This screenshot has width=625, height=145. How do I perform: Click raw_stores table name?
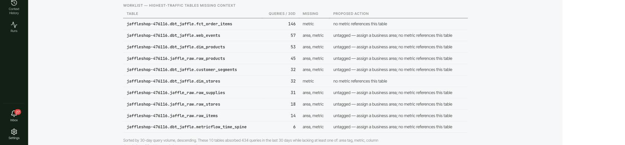click(173, 104)
